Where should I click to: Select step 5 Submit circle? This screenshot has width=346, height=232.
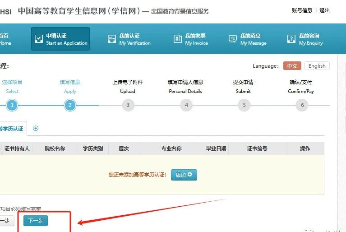[244, 105]
